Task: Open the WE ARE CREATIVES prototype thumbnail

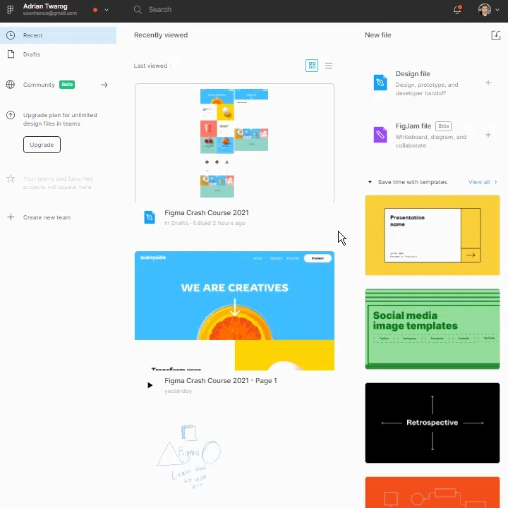Action: point(234,310)
